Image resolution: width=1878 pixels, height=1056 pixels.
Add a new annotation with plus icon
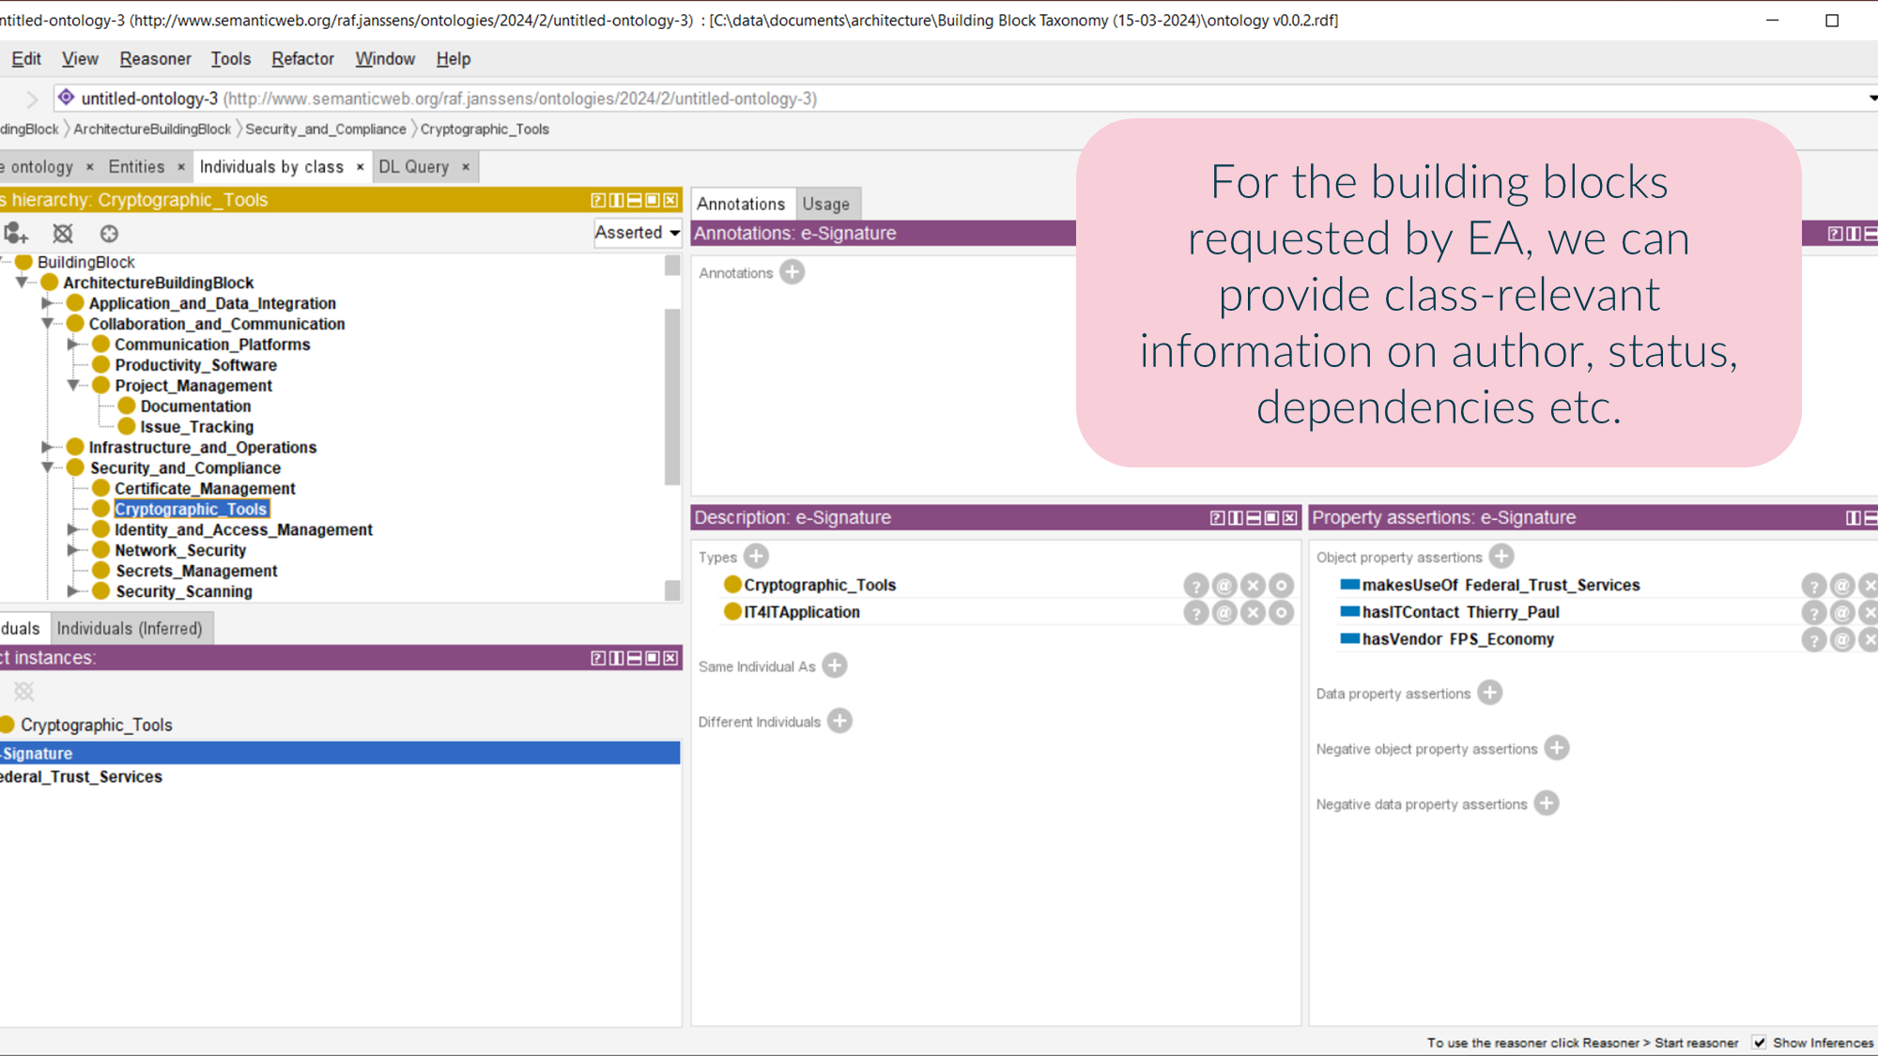(x=792, y=272)
